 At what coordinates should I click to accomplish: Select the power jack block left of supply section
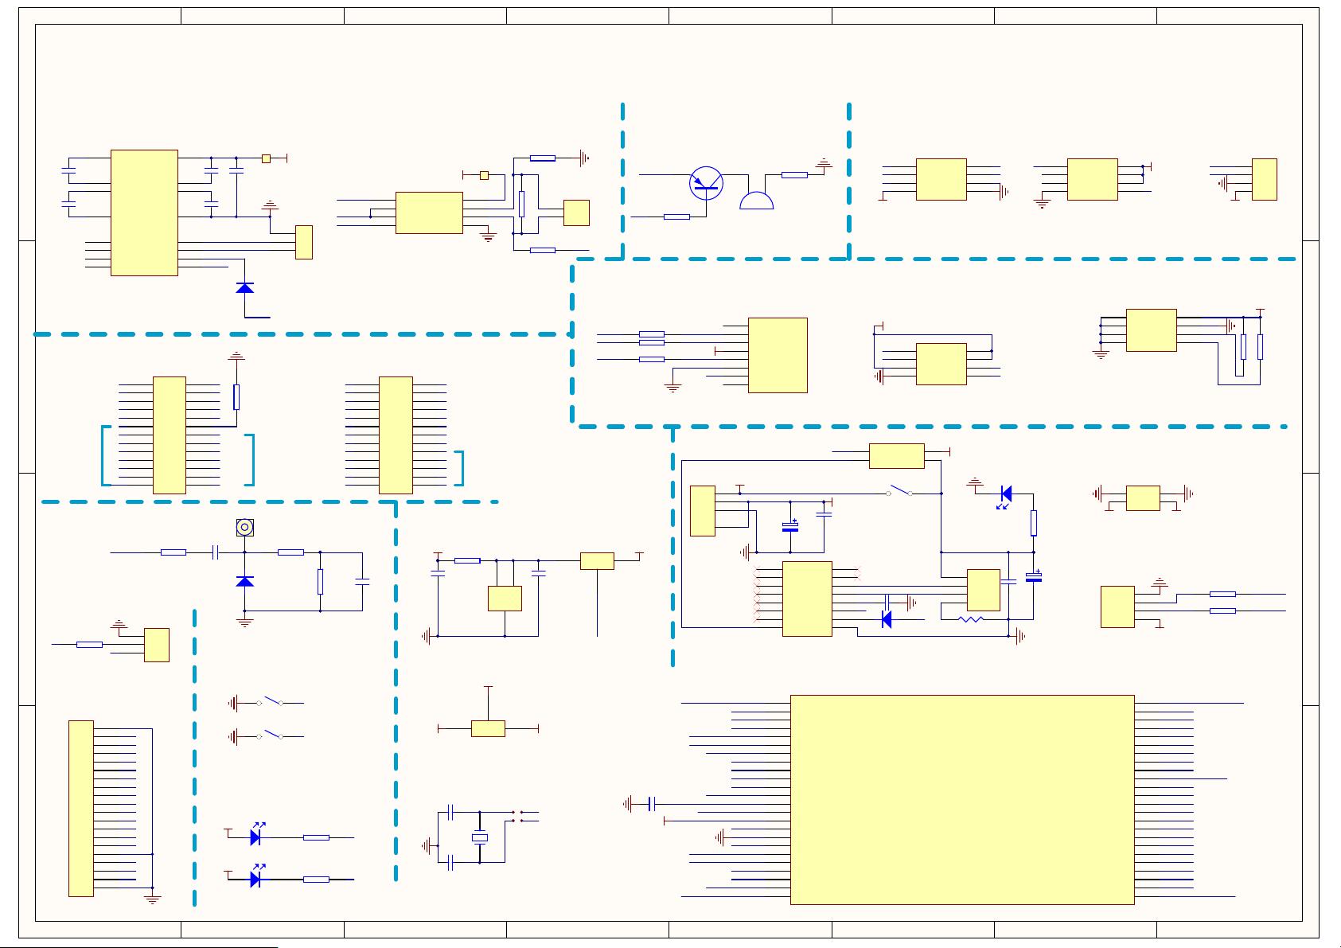(703, 511)
